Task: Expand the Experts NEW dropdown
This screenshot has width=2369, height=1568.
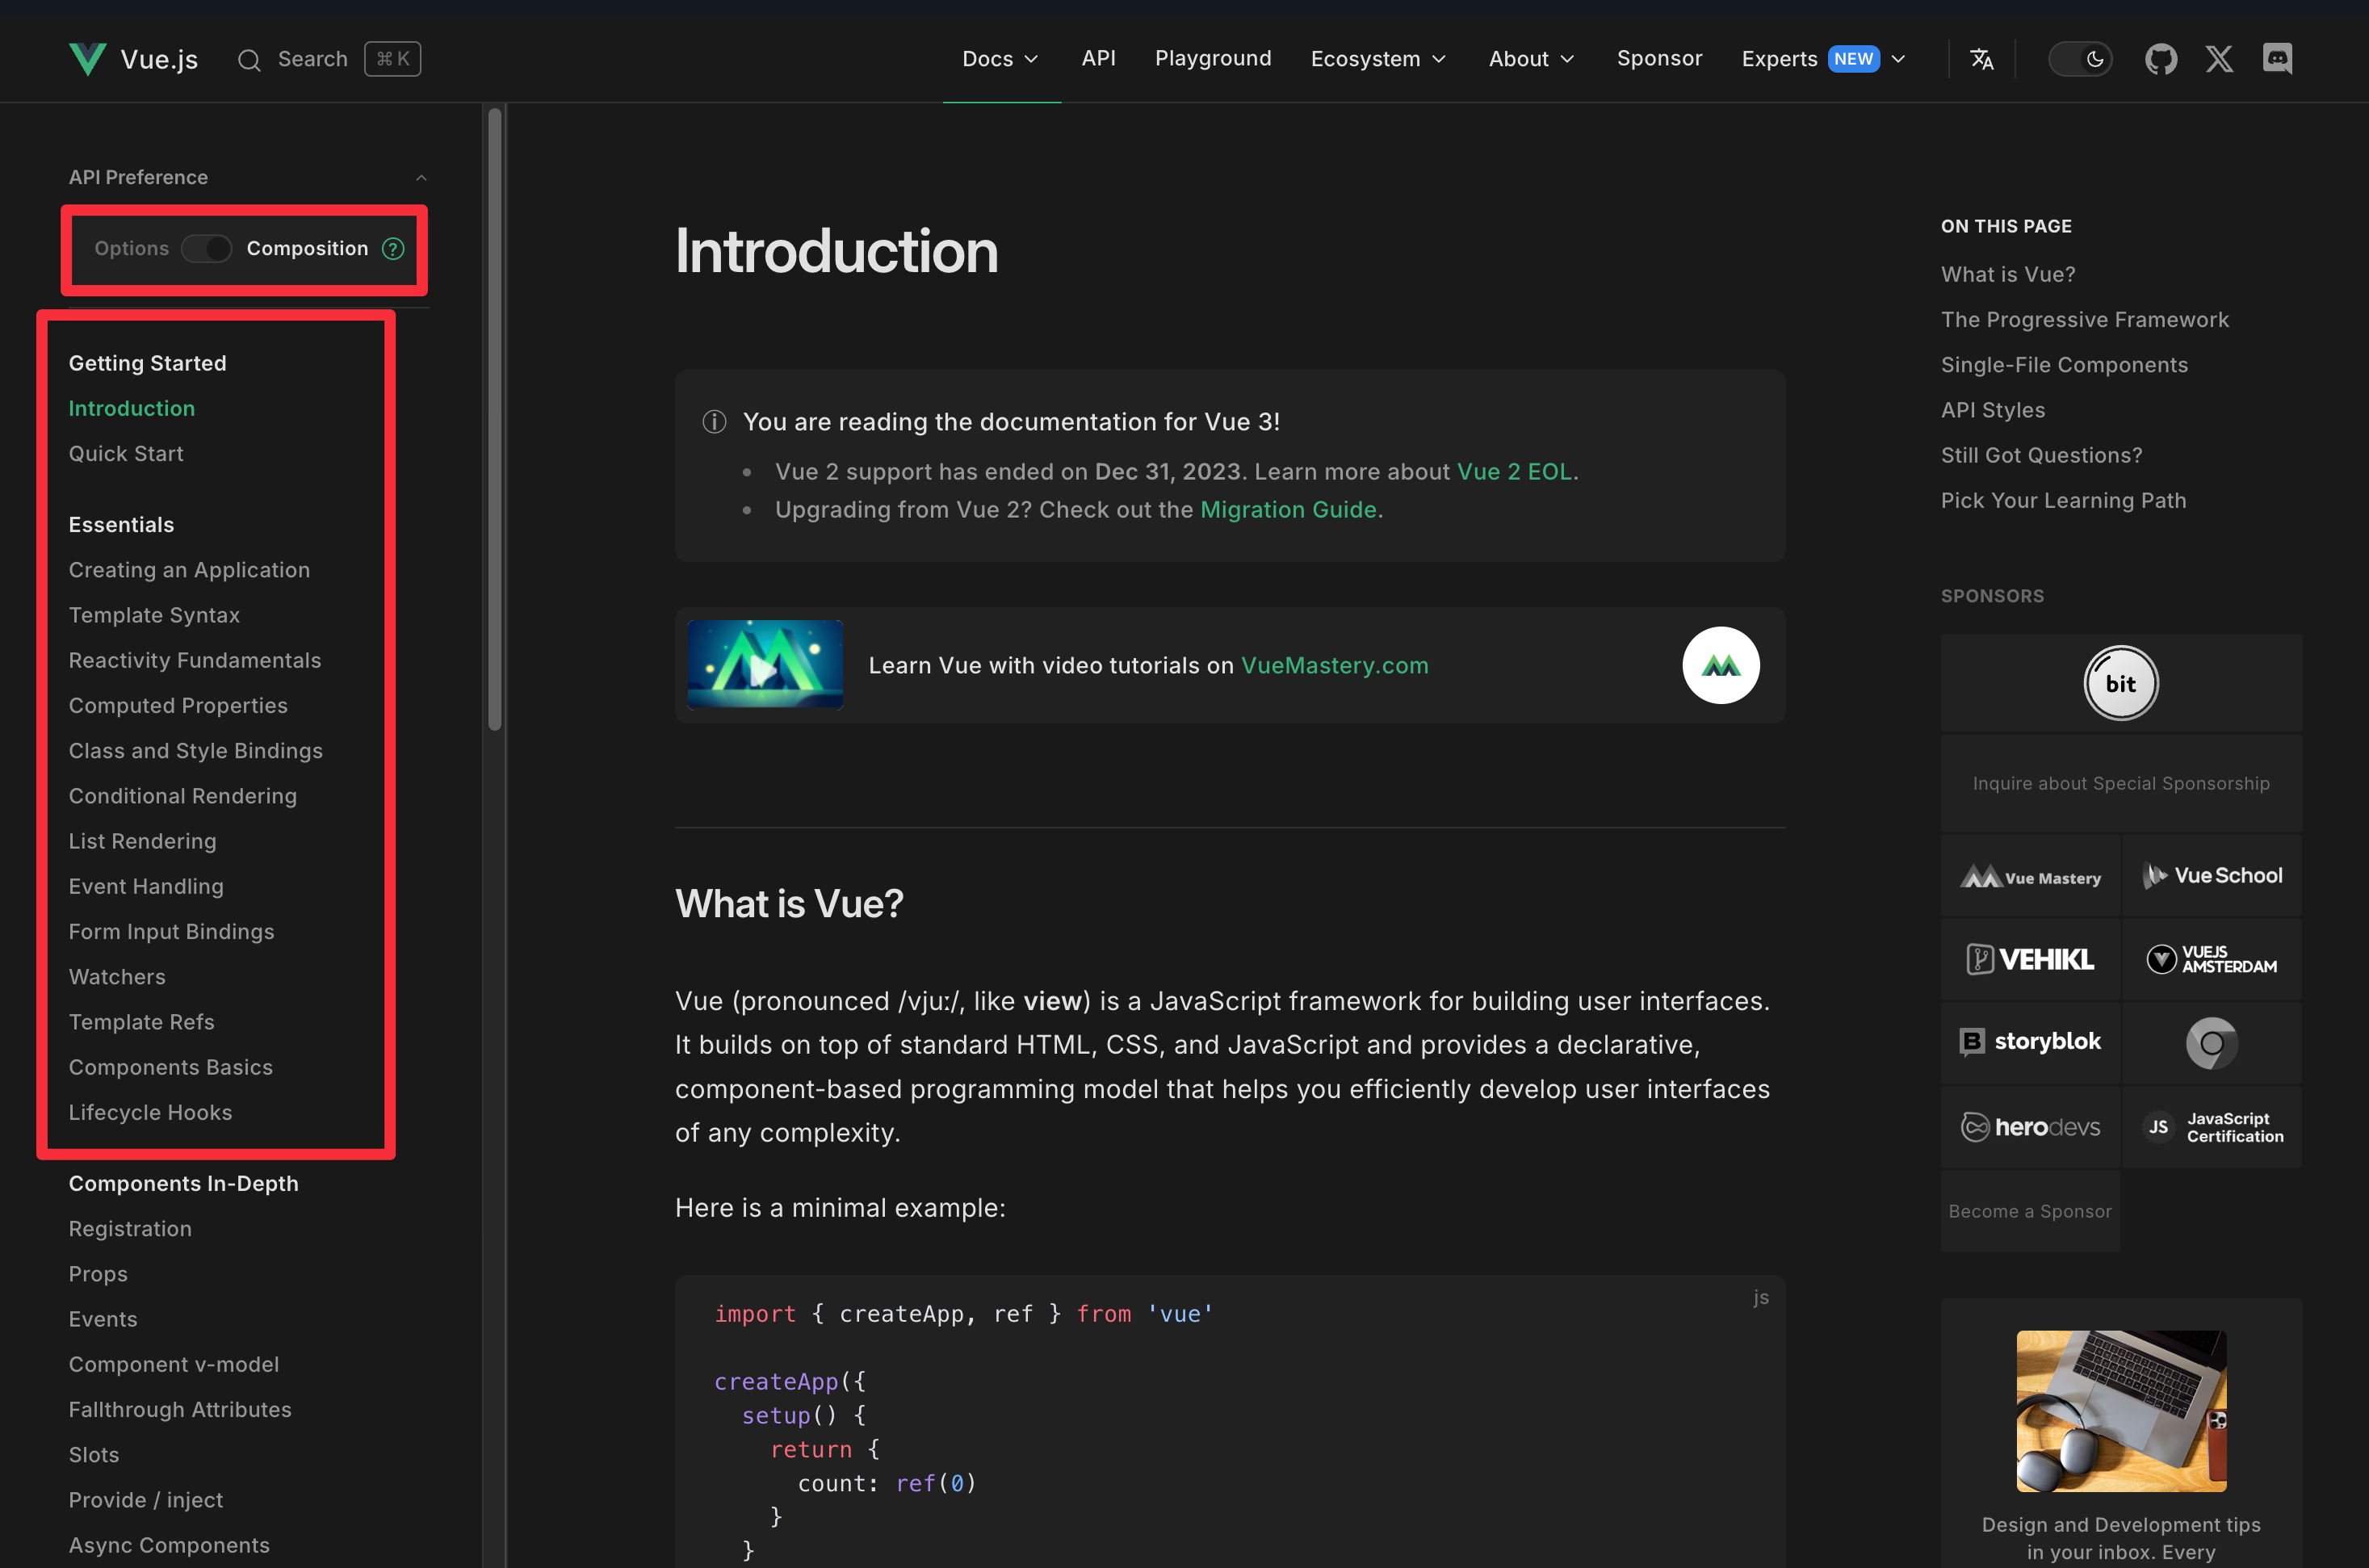Action: (x=1824, y=59)
